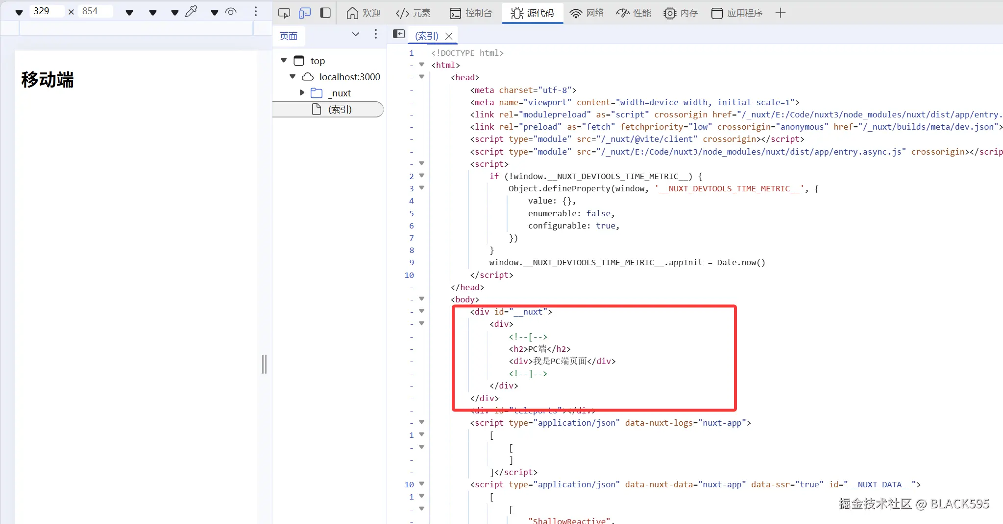Click the <h2>PC端</h2> code line
The height and width of the screenshot is (524, 1003).
[539, 349]
